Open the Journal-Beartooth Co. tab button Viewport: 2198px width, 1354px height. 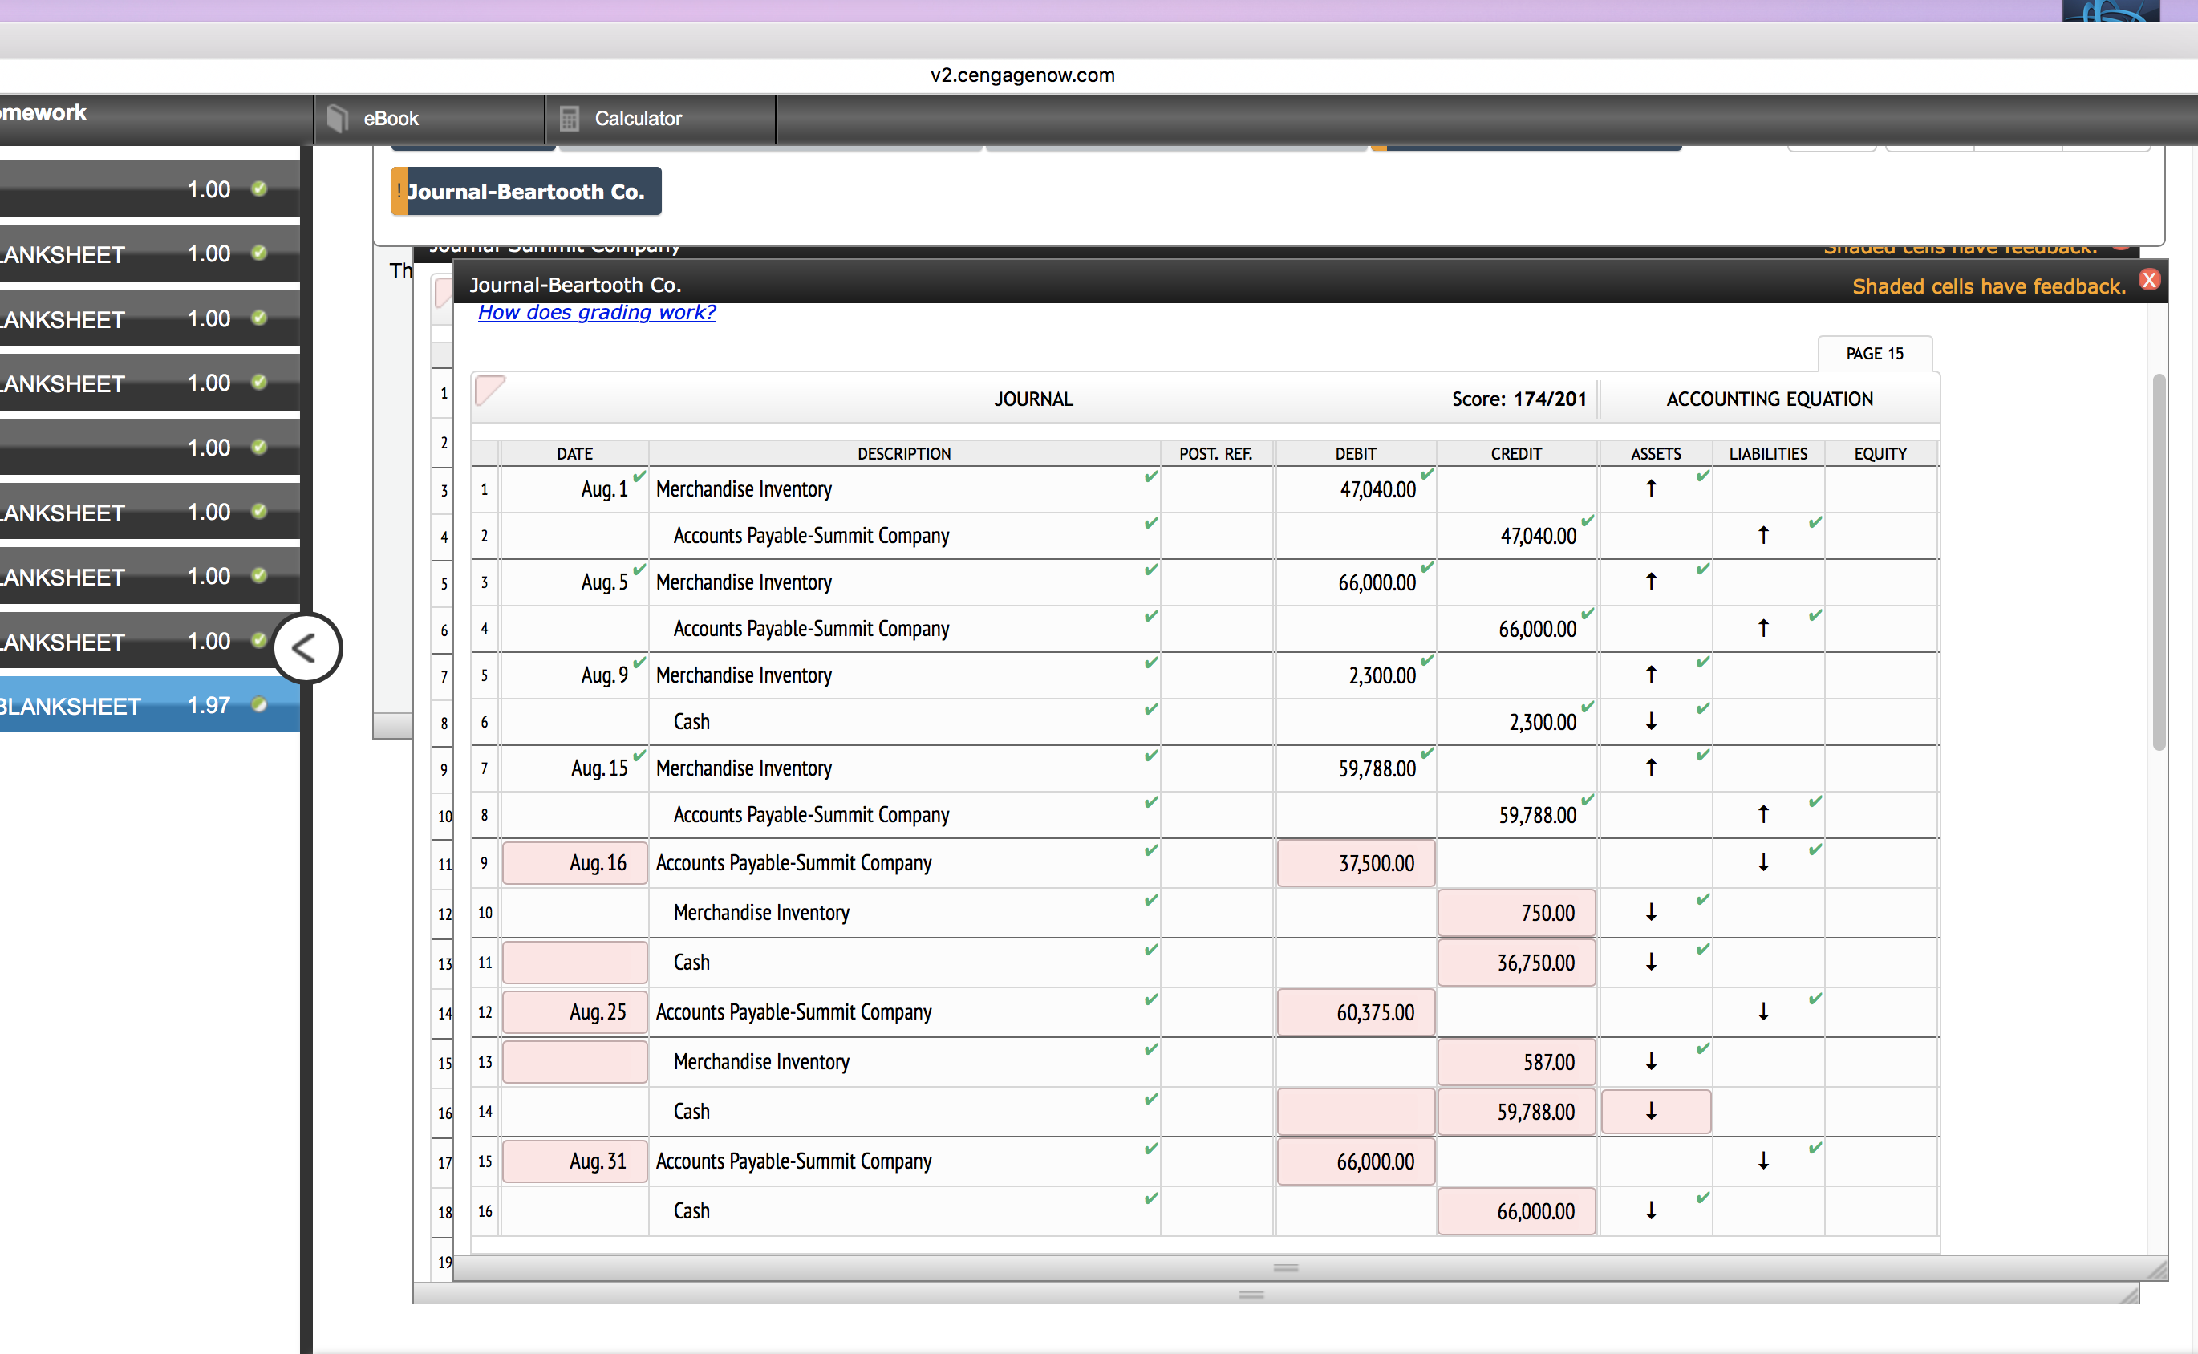526,192
